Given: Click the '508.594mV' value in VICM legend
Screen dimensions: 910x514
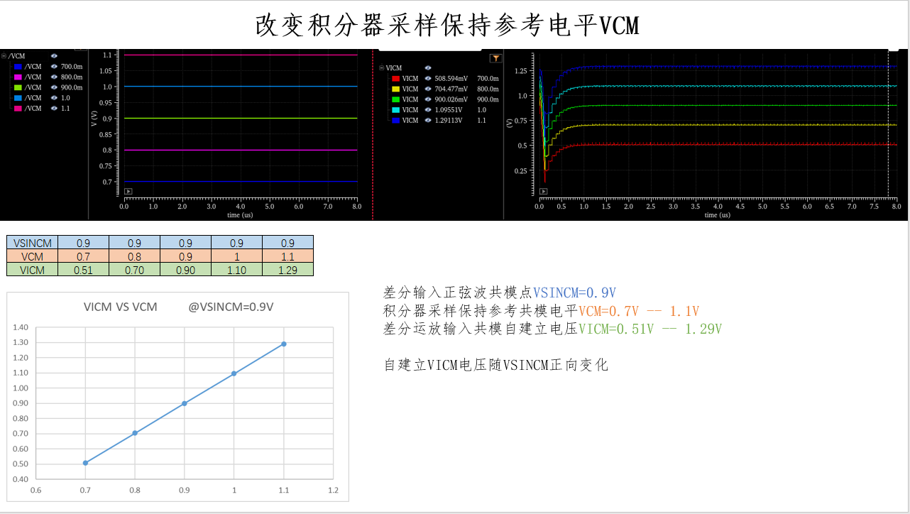Looking at the screenshot, I should click(x=451, y=78).
